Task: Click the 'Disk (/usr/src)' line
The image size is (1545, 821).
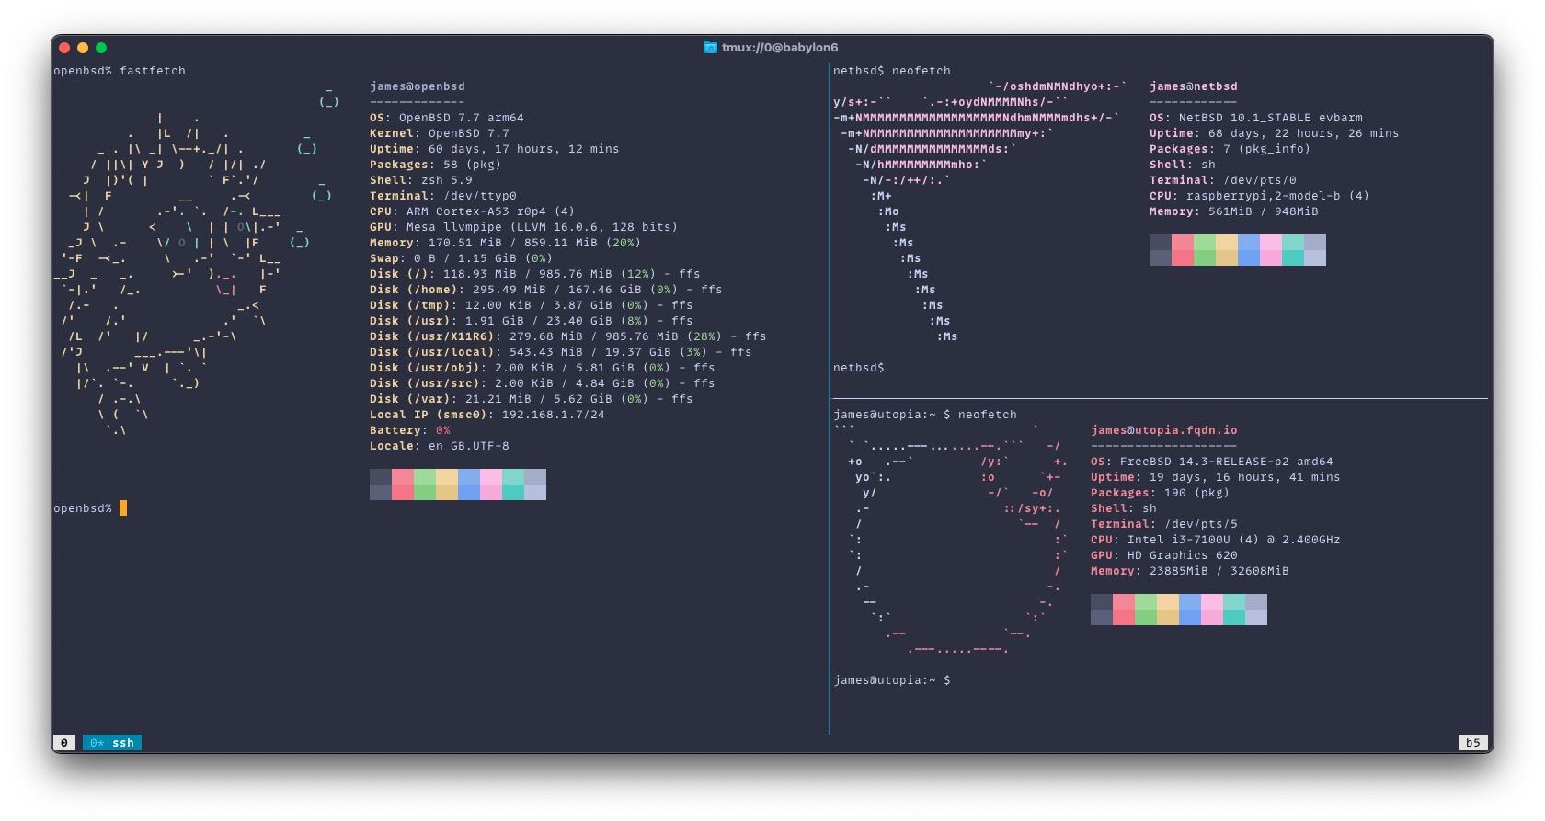Action: tap(543, 383)
